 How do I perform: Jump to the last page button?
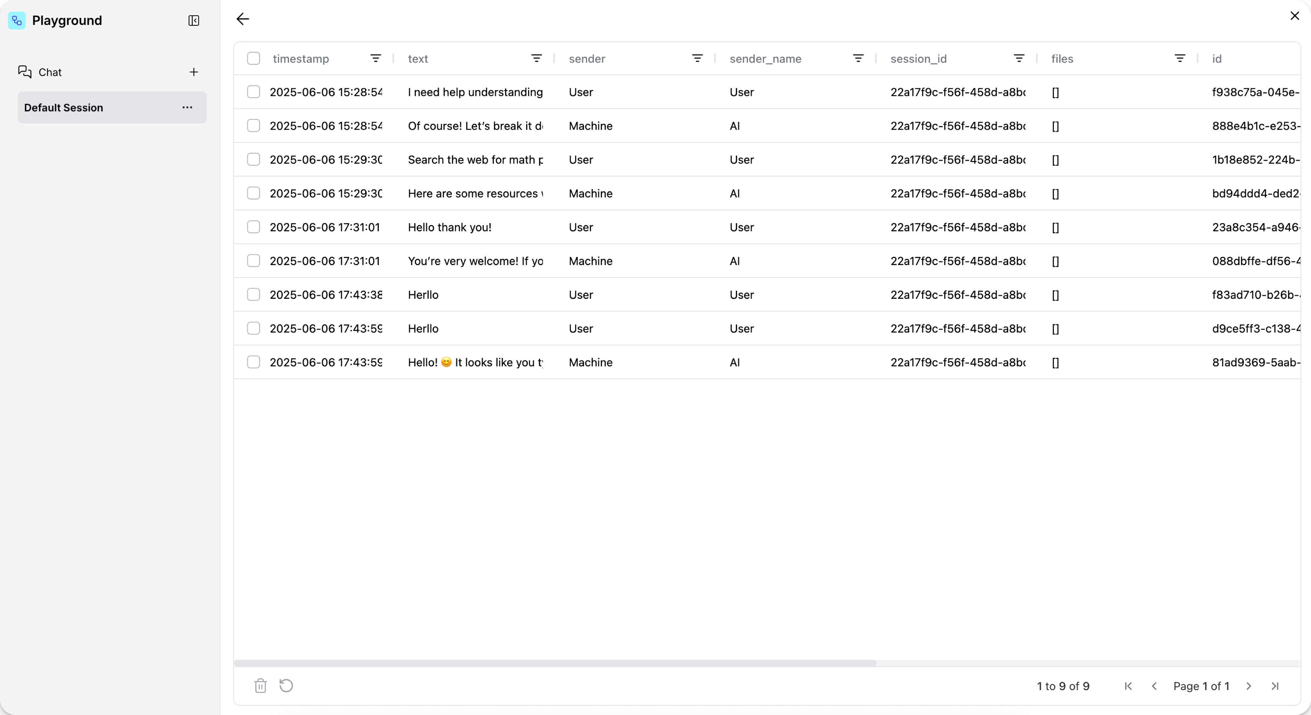(1275, 686)
